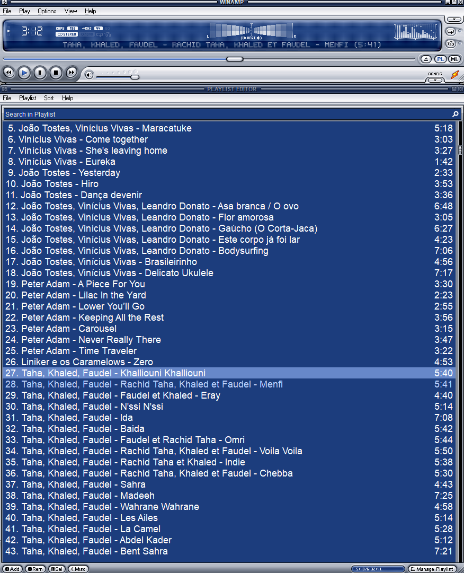Select track 19 A Piece For You
The image size is (464, 573).
(229, 284)
